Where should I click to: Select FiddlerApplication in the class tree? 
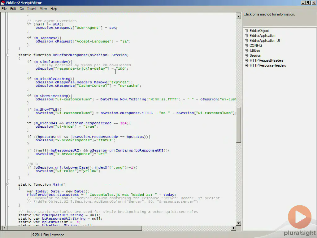pos(263,36)
